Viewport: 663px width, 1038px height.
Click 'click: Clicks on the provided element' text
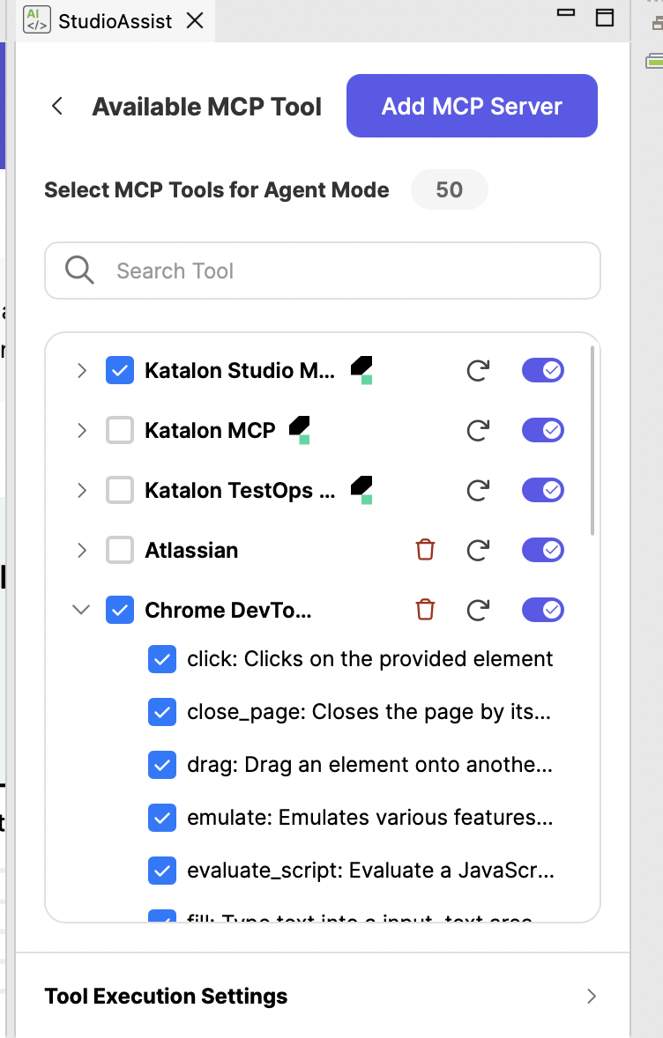click(369, 659)
